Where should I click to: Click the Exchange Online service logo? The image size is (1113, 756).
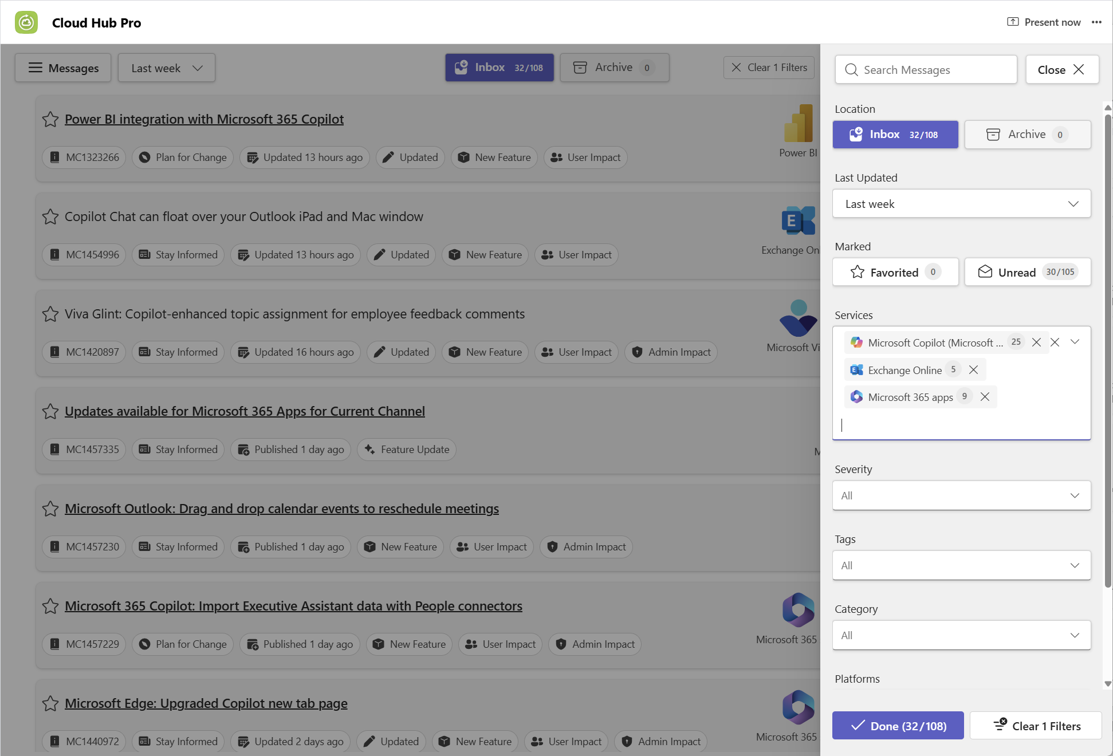click(x=799, y=220)
